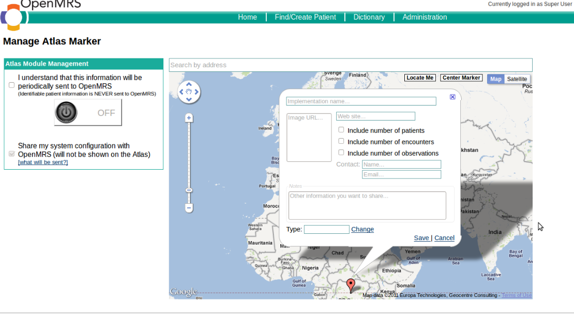Click the zoom slider handle
Screen dimensions: 574x314
coord(189,190)
